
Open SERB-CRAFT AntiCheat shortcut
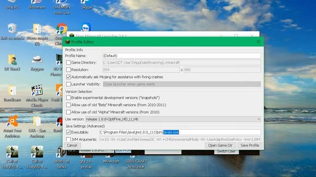pyautogui.click(x=136, y=162)
